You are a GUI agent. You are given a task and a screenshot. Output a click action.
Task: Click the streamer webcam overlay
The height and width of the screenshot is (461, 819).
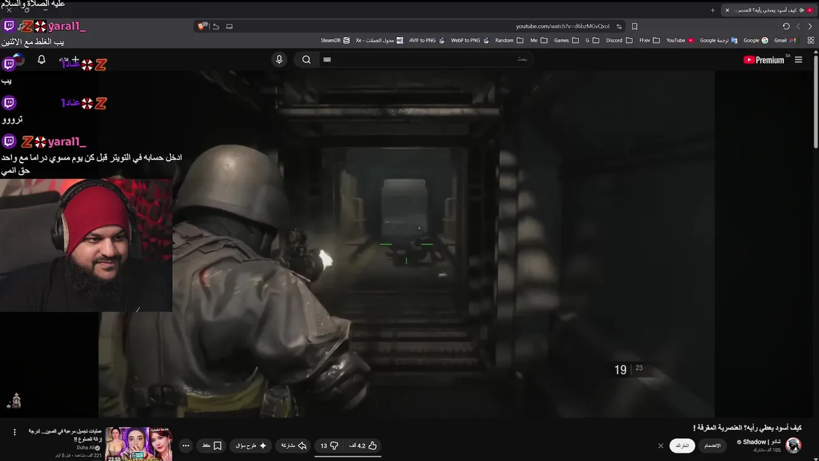pos(86,245)
